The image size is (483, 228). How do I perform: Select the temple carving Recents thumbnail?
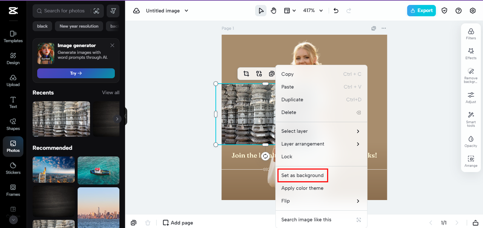point(61,119)
